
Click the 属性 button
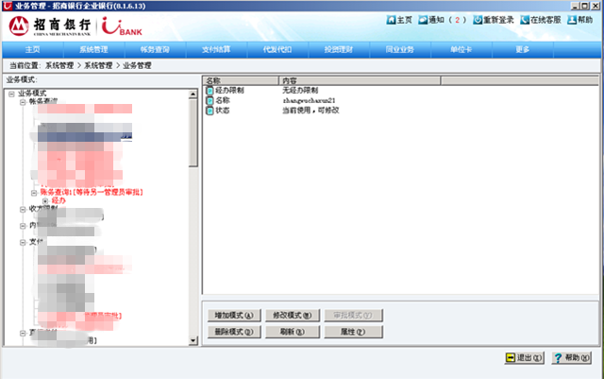353,332
